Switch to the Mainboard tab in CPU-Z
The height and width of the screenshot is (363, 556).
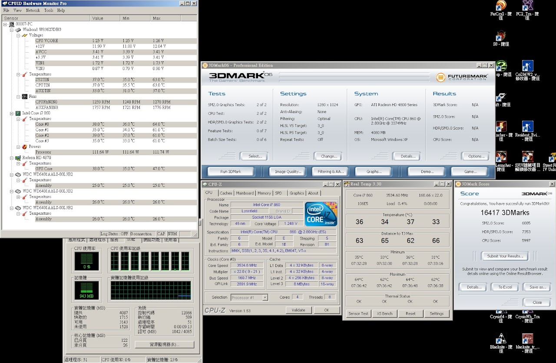[x=245, y=193]
